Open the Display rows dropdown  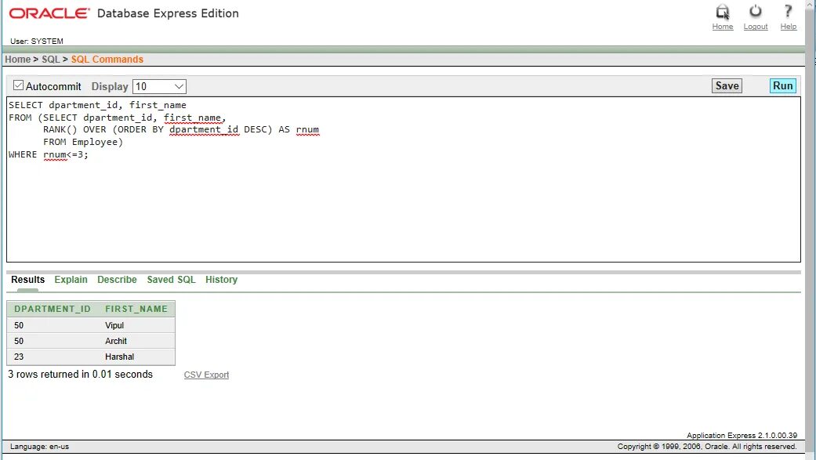[159, 86]
